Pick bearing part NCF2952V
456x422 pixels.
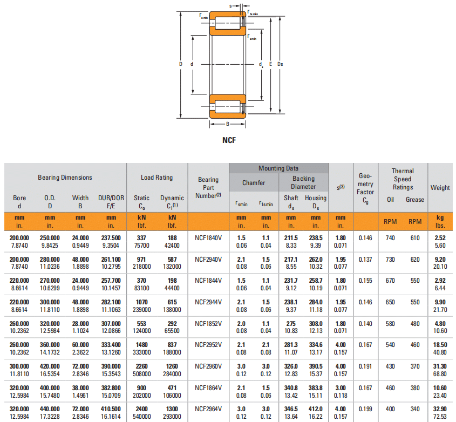pos(208,344)
